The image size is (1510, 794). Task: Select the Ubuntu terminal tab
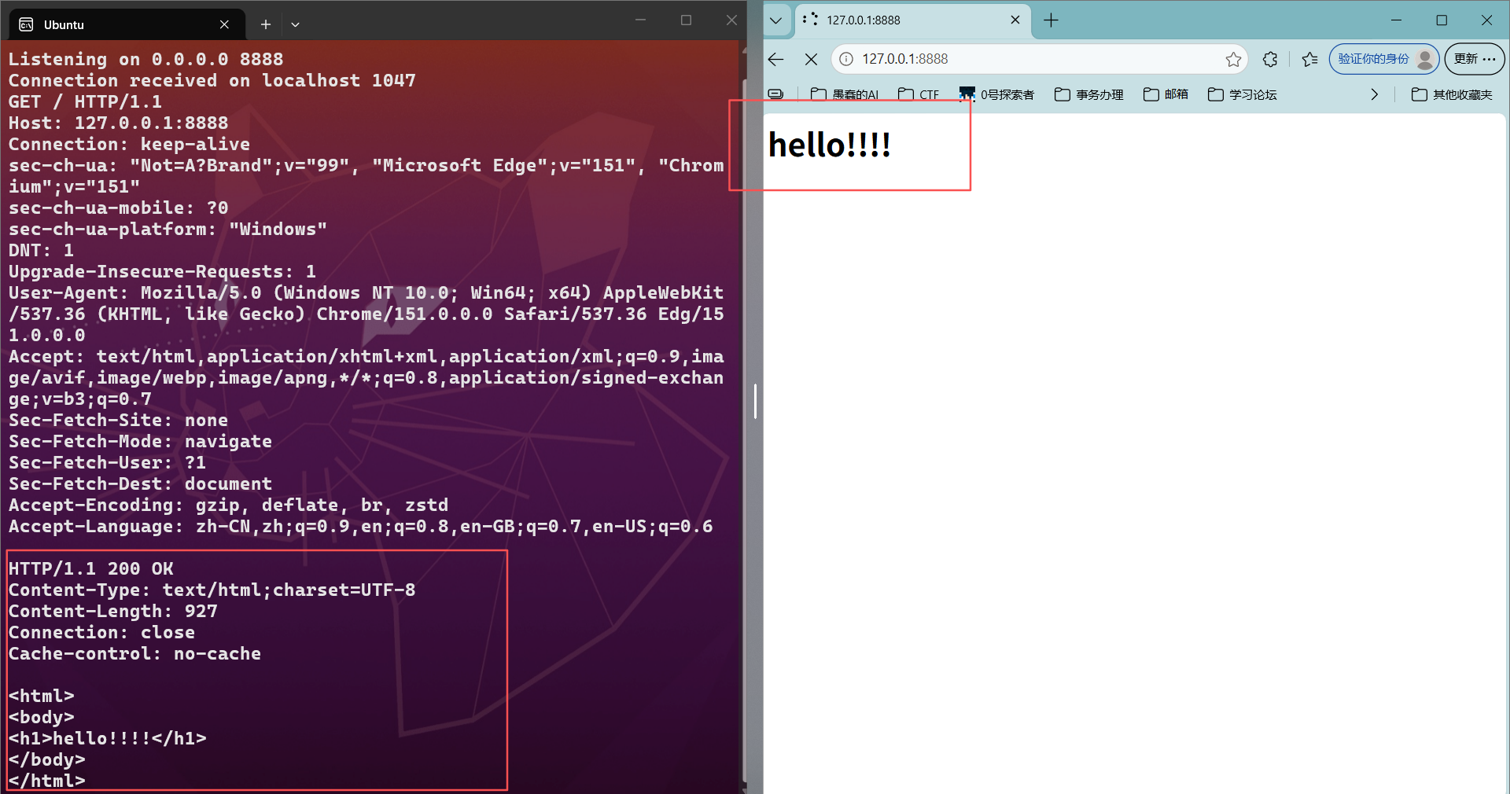tap(127, 24)
